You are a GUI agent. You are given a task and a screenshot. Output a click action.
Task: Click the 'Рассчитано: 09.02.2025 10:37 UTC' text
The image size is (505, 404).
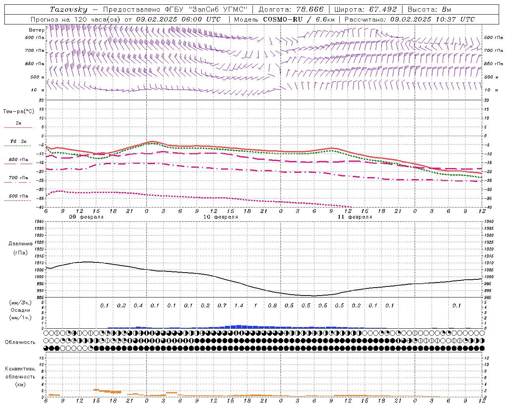pos(410,19)
